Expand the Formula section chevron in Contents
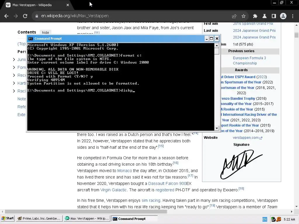Screen dimensions: 299x224 click(14, 67)
